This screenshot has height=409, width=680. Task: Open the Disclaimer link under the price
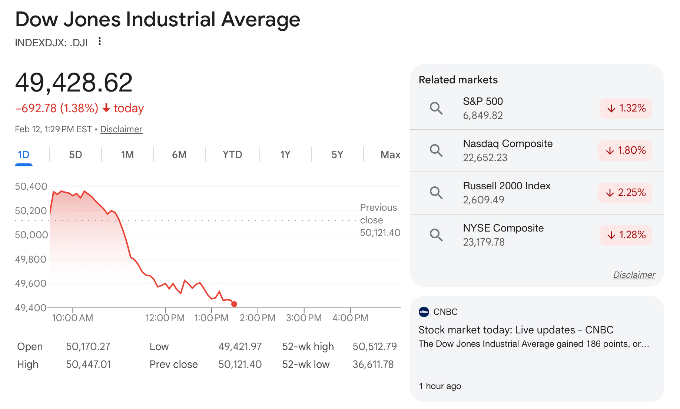coord(121,129)
